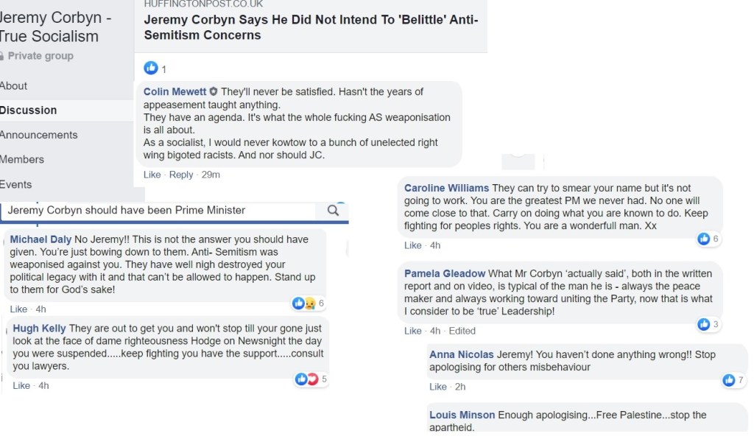Click the like reaction icon under the article

[151, 69]
